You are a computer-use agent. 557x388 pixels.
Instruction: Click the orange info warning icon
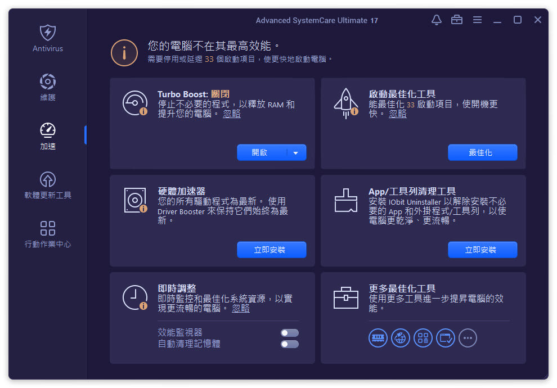124,53
